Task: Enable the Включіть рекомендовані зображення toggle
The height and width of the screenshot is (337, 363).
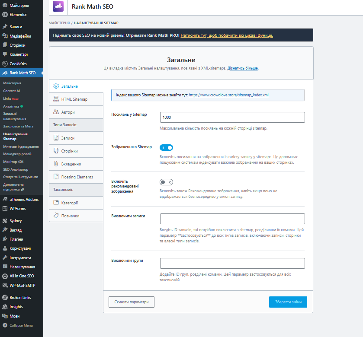Action: pos(166,182)
